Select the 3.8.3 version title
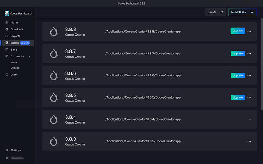Image resolution: width=263 pixels, height=164 pixels. click(x=71, y=139)
